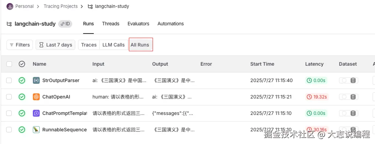Show All Runs view

(140, 45)
